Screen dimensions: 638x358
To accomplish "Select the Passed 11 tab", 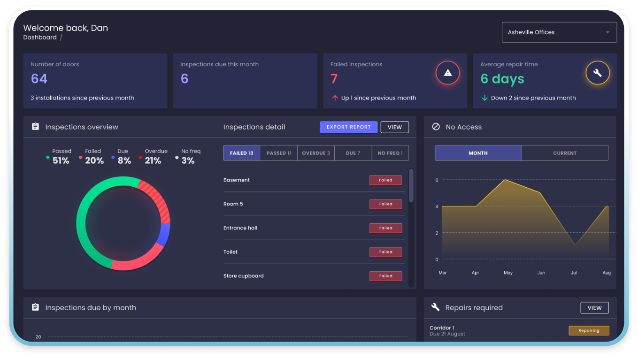I will click(x=278, y=153).
